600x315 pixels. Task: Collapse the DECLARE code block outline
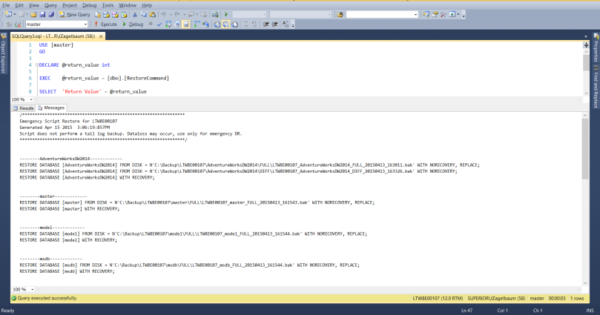[37, 65]
